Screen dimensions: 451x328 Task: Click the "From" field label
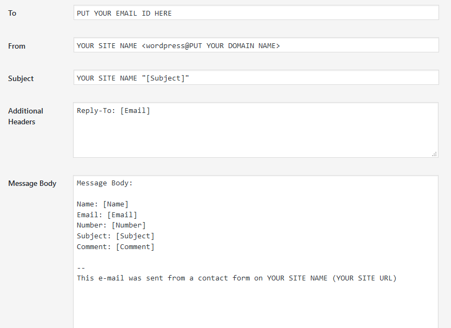pos(17,46)
